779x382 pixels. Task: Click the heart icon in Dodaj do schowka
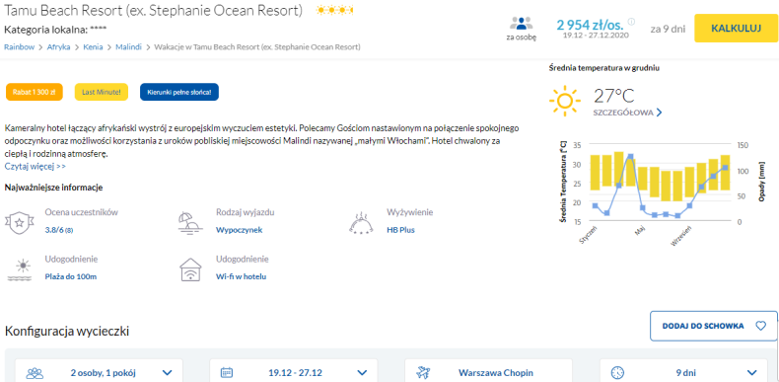760,326
